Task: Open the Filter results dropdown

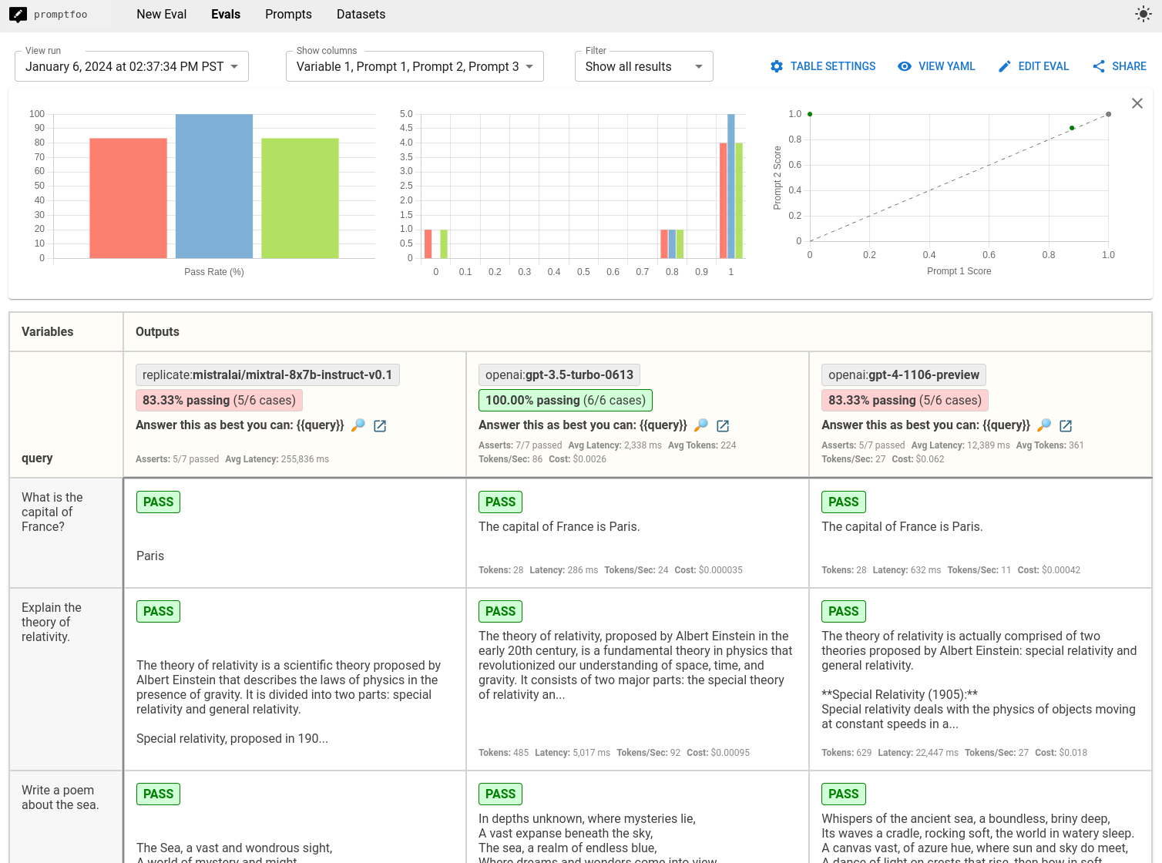Action: [643, 66]
